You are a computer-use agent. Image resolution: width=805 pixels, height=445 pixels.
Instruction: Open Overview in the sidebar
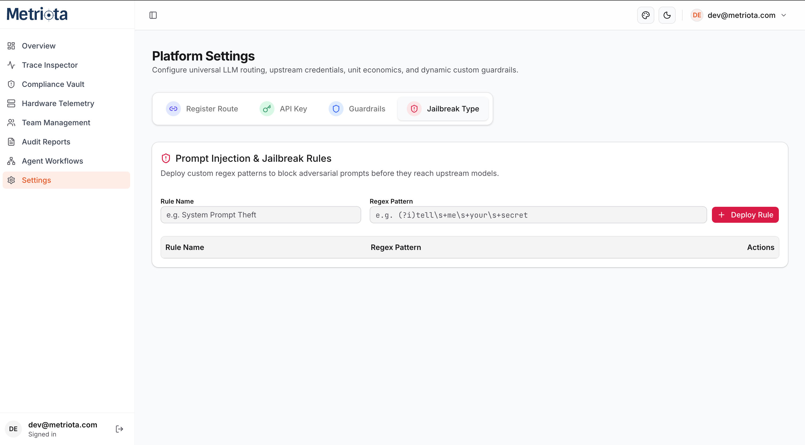click(66, 46)
